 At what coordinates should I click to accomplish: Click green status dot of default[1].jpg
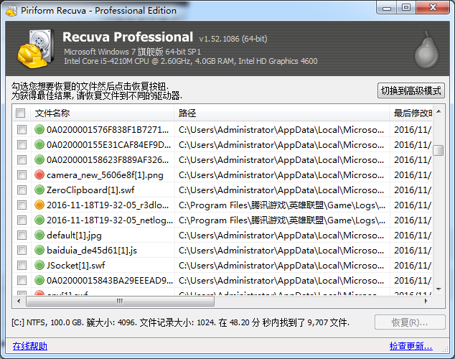(x=39, y=235)
